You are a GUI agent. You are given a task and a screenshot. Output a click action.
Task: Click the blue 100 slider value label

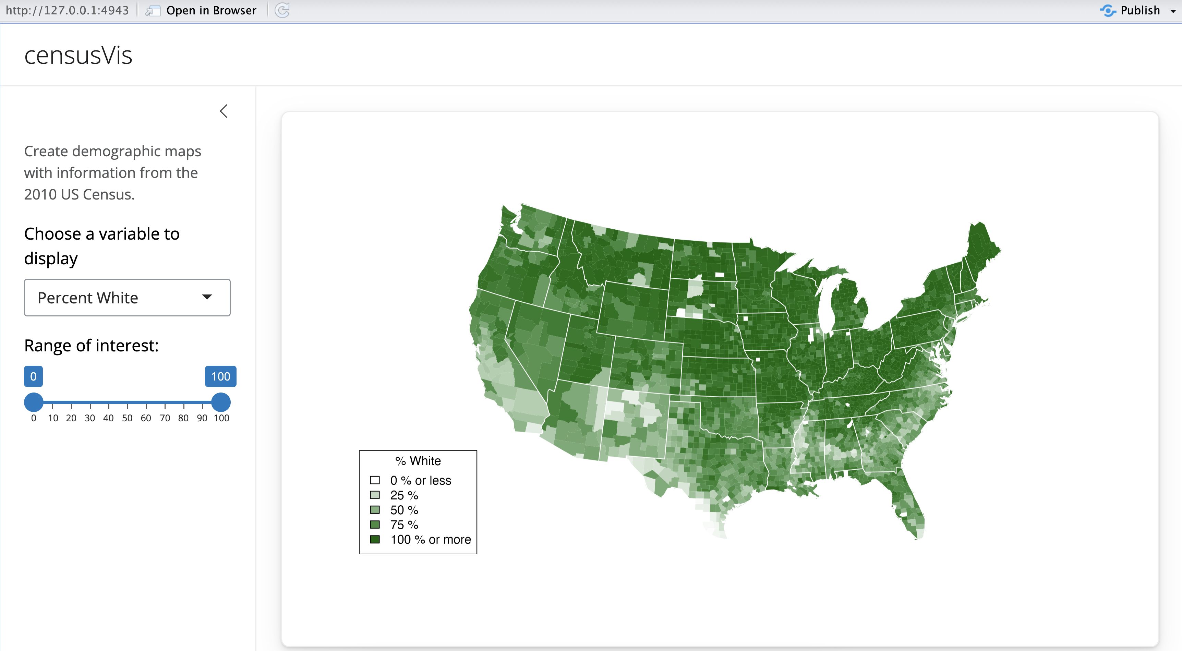(x=220, y=376)
